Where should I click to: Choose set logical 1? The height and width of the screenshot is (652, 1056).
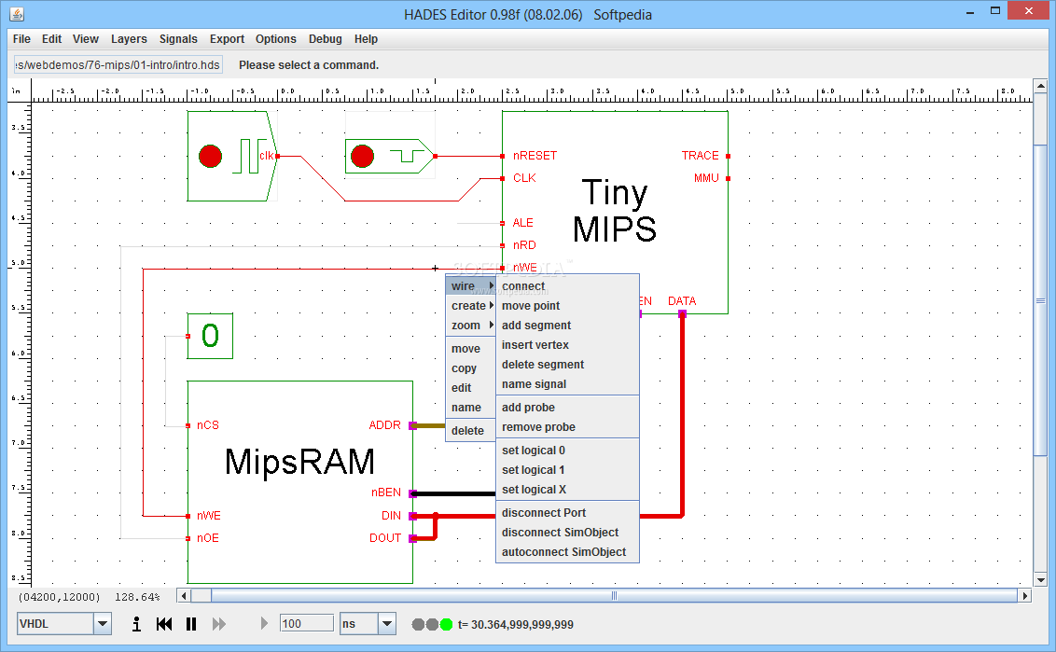567,470
